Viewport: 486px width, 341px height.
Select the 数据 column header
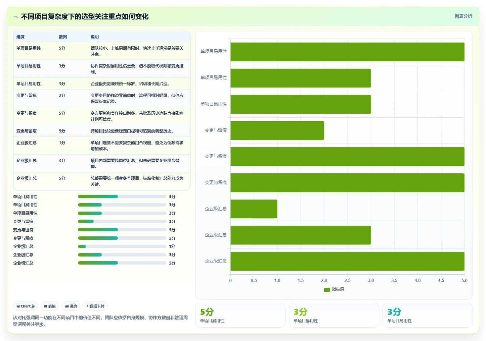tap(63, 37)
